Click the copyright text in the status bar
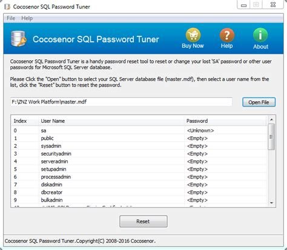Image resolution: width=287 pixels, height=250 pixels. tap(80, 241)
